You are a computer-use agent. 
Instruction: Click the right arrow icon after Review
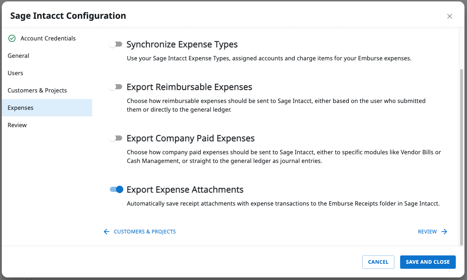coord(444,232)
